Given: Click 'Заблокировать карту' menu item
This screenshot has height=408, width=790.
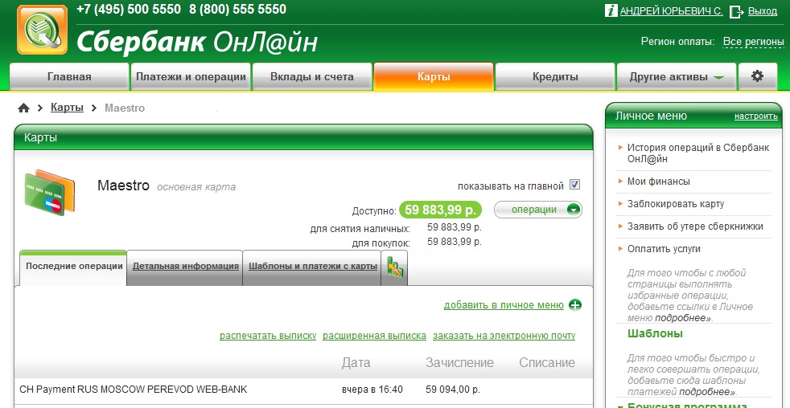Looking at the screenshot, I should pos(676,204).
